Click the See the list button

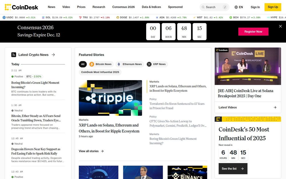[x=233, y=169]
